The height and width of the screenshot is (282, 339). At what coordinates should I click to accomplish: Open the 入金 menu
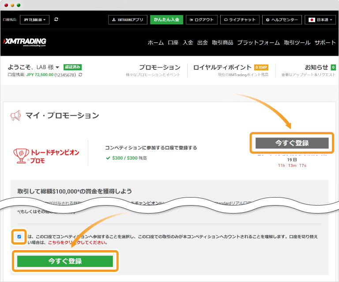tap(188, 42)
